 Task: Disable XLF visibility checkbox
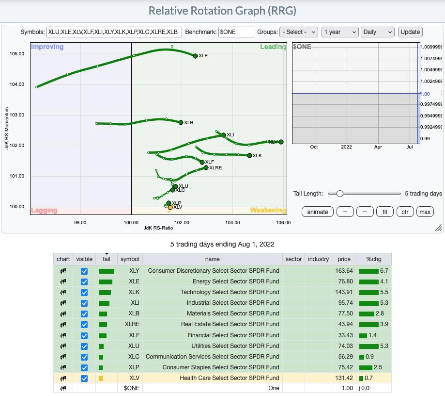point(84,336)
